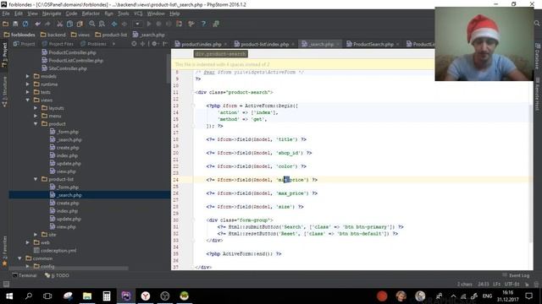Open Calculator from taskbar
This screenshot has height=304, width=542.
coord(107,296)
